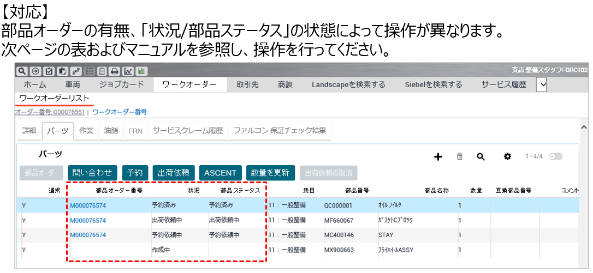This screenshot has width=593, height=273.
Task: Click the line graph icon in top toolbar
Action: tap(128, 71)
